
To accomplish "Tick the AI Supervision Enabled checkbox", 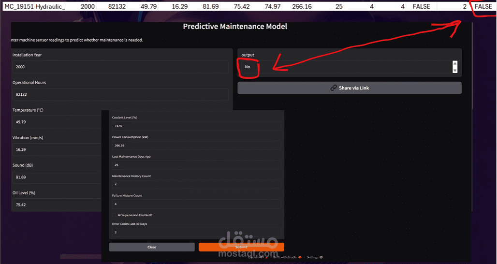I will point(114,215).
